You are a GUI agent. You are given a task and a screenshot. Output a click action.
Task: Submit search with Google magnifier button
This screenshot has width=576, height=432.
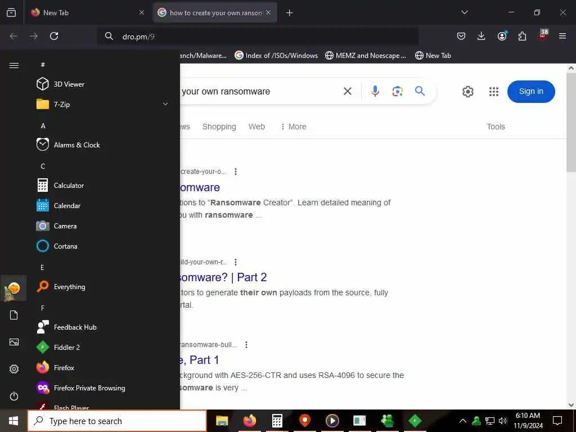(420, 91)
